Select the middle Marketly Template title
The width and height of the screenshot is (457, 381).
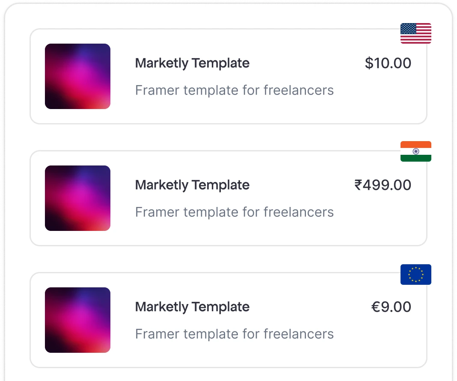coord(192,185)
